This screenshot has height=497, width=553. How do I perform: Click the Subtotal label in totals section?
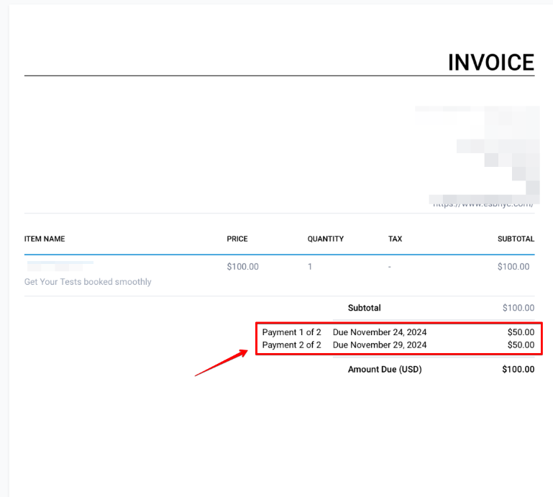(364, 308)
